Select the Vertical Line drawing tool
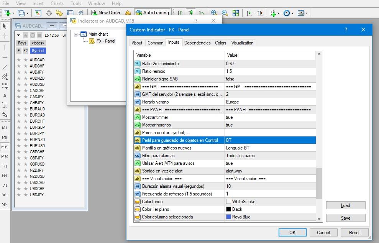This screenshot has width=379, height=243. (x=5, y=48)
